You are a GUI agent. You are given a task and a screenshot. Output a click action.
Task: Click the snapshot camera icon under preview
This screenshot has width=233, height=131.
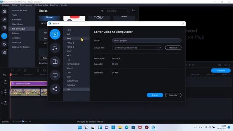coord(225,65)
